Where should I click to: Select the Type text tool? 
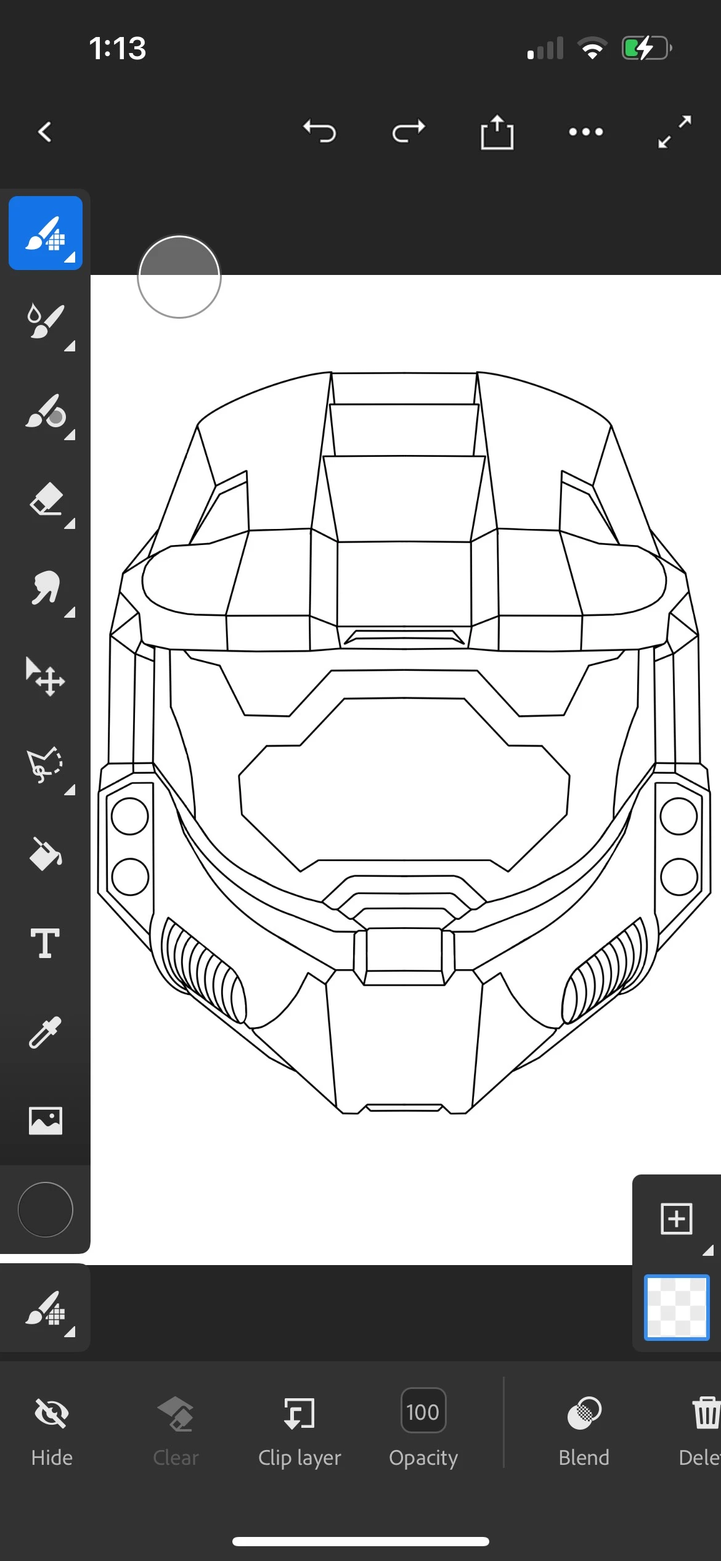point(46,943)
